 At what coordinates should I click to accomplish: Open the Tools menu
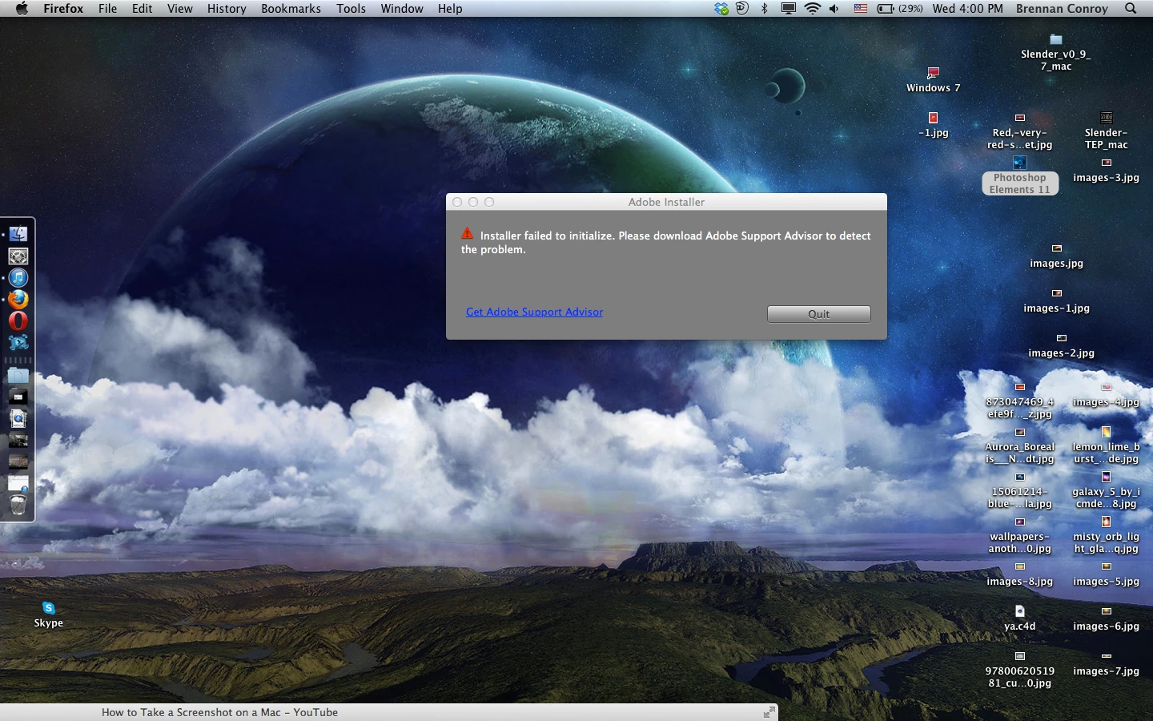point(351,9)
